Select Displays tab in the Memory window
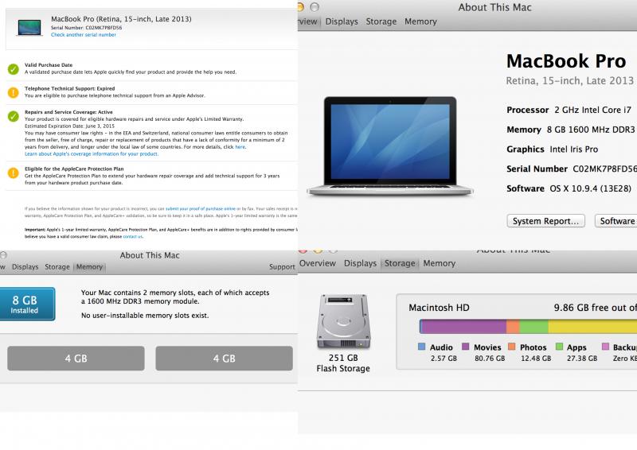This screenshot has width=637, height=450. click(x=25, y=267)
